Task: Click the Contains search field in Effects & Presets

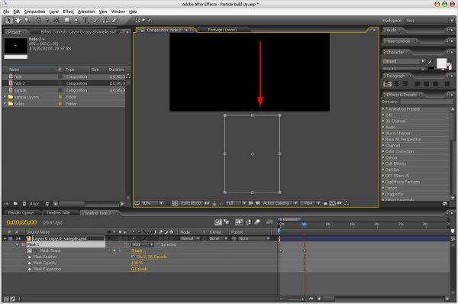Action: (426, 102)
